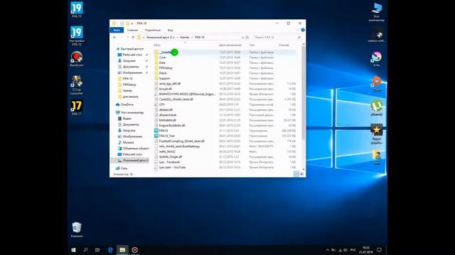This screenshot has height=255, width=455.
Task: Select the Core folder row
Action: [225, 57]
